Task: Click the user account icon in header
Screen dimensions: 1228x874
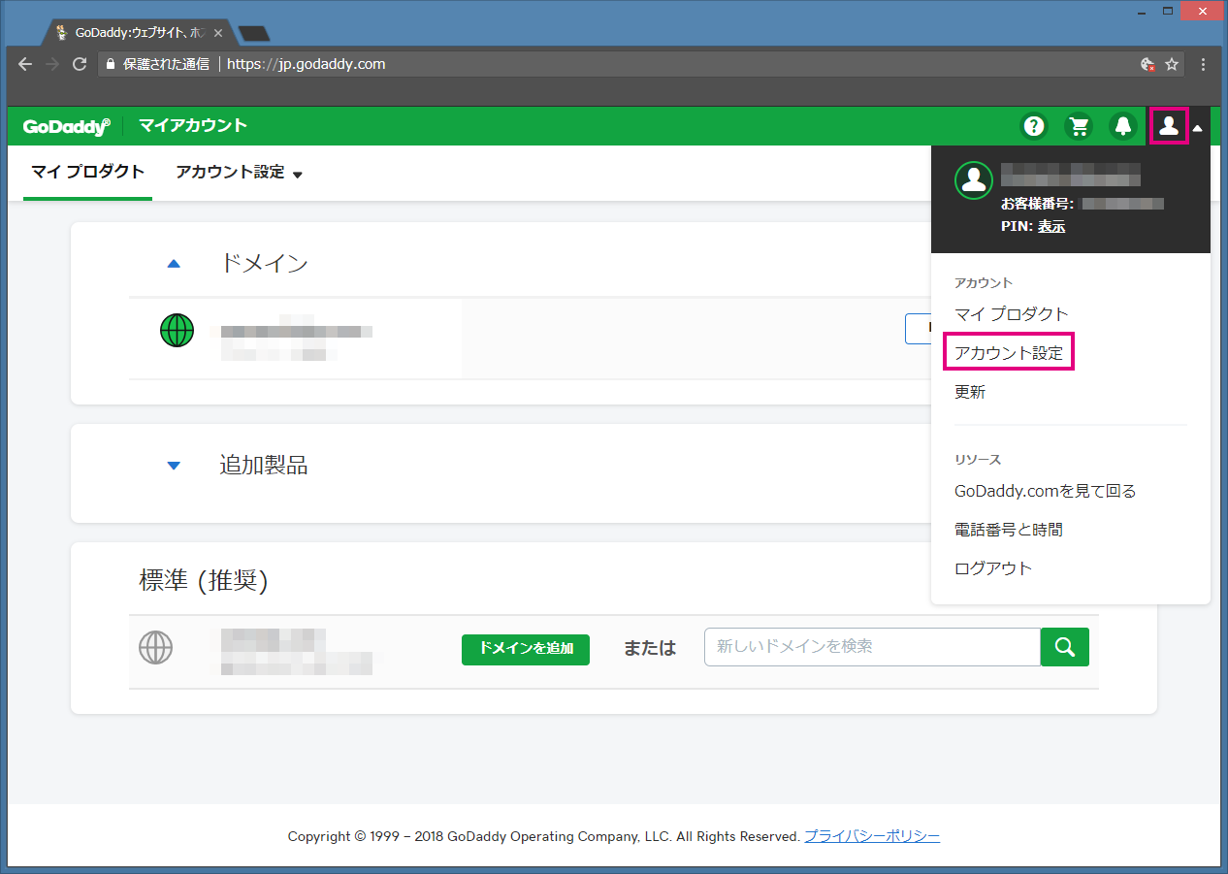Action: tap(1169, 126)
